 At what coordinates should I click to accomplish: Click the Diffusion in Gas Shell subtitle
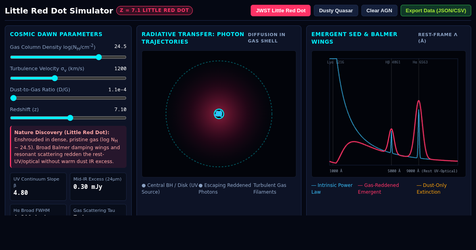click(267, 38)
